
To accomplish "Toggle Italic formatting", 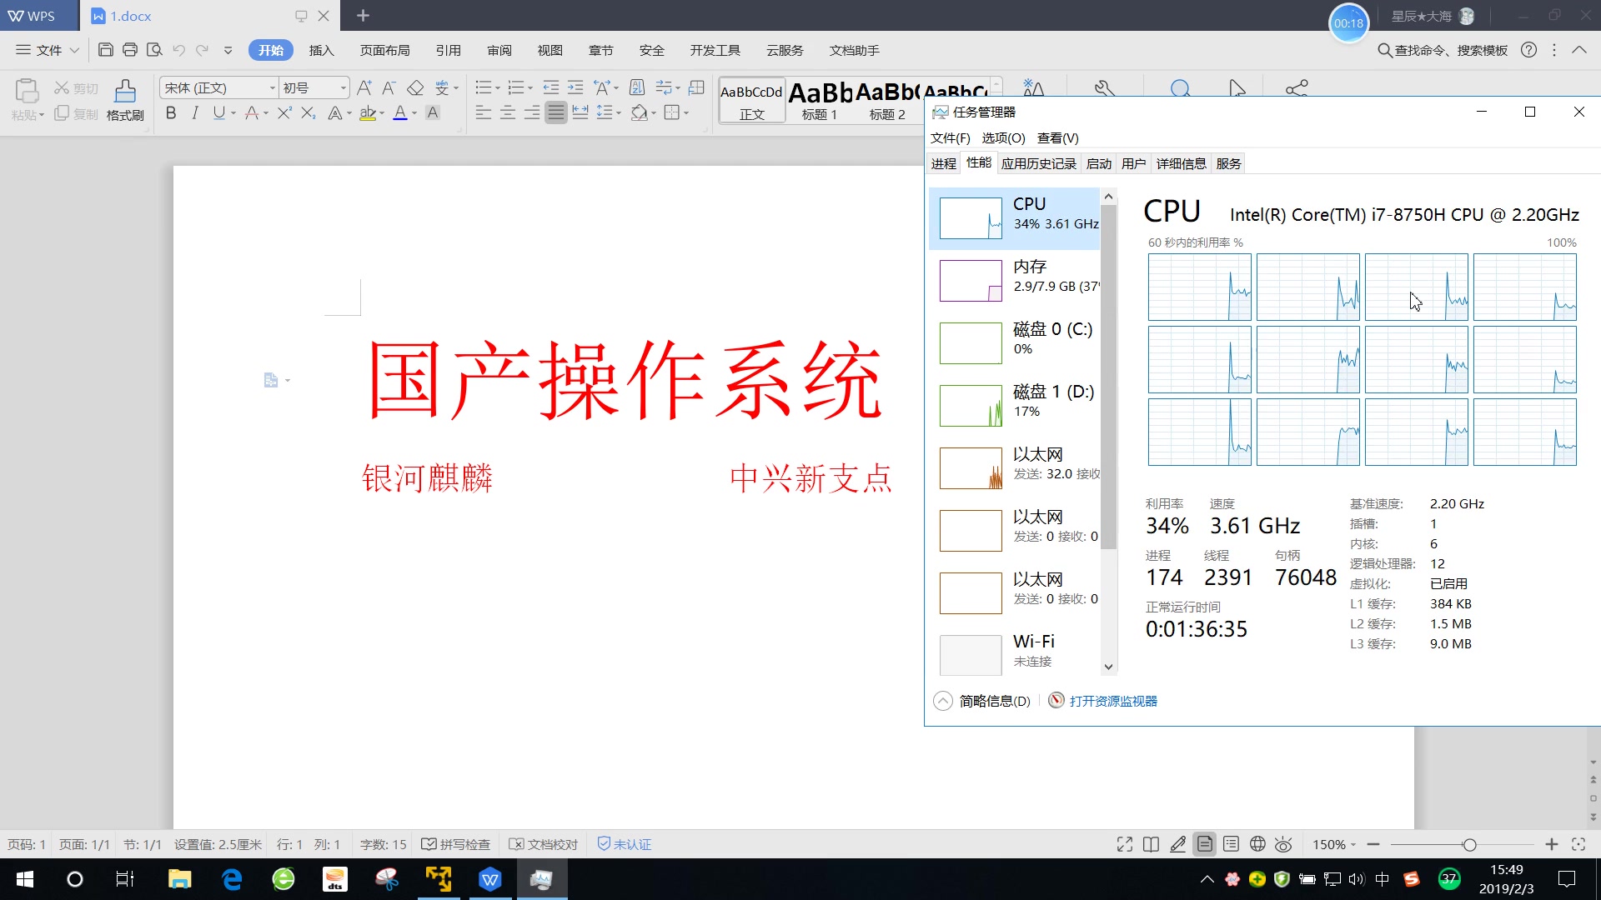I will click(194, 112).
